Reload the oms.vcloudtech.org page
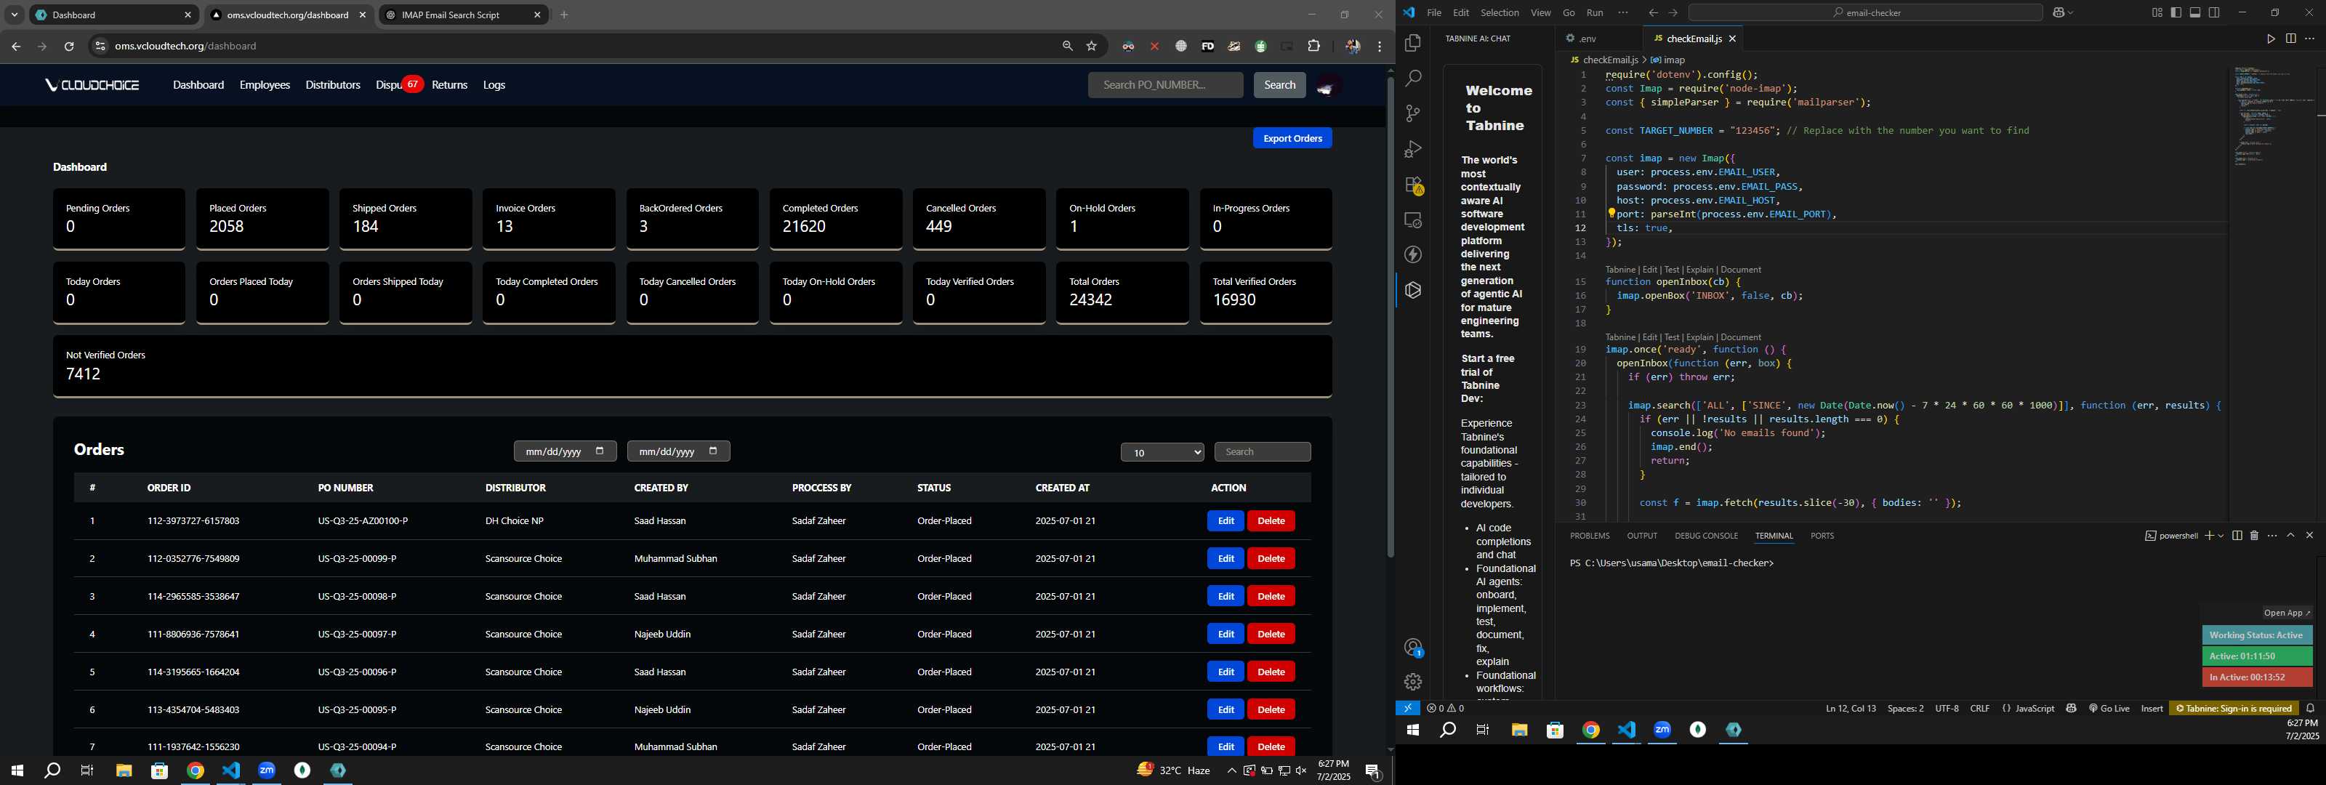The height and width of the screenshot is (785, 2326). click(x=68, y=46)
